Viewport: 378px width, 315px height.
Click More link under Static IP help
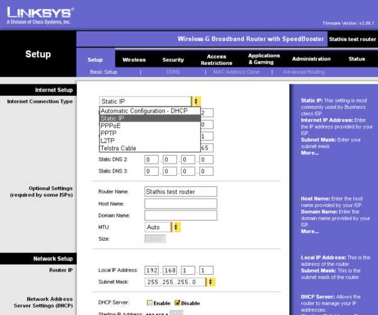pyautogui.click(x=309, y=153)
